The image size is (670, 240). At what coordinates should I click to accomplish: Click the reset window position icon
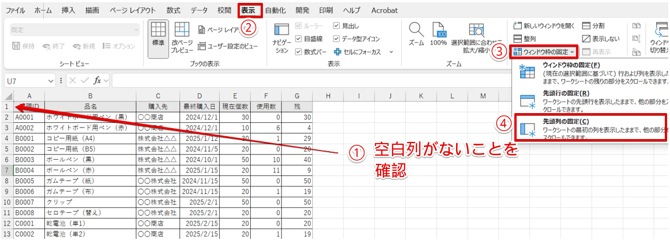636,52
